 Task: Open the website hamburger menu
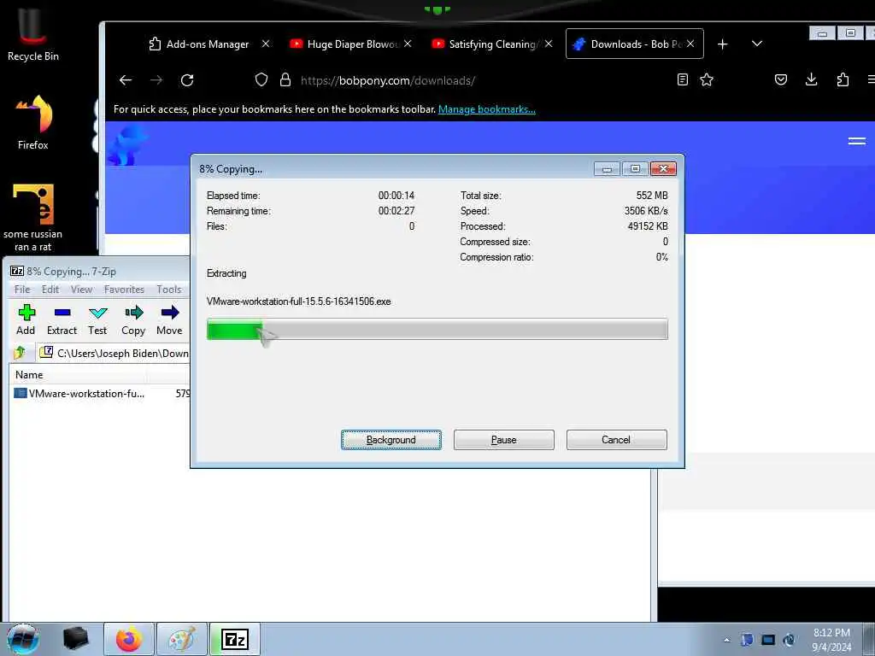(856, 141)
